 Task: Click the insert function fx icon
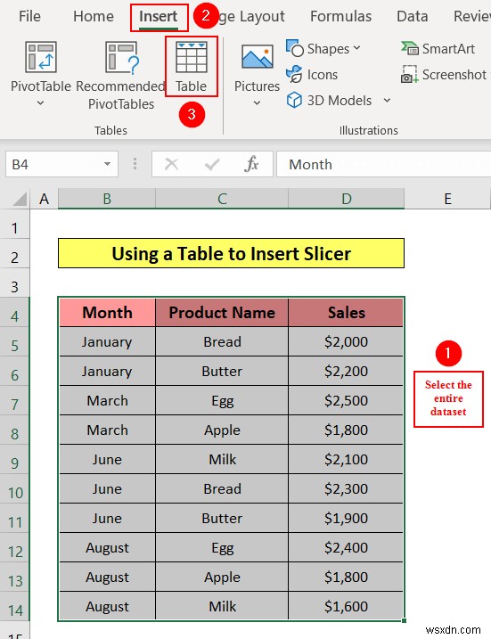[x=251, y=164]
